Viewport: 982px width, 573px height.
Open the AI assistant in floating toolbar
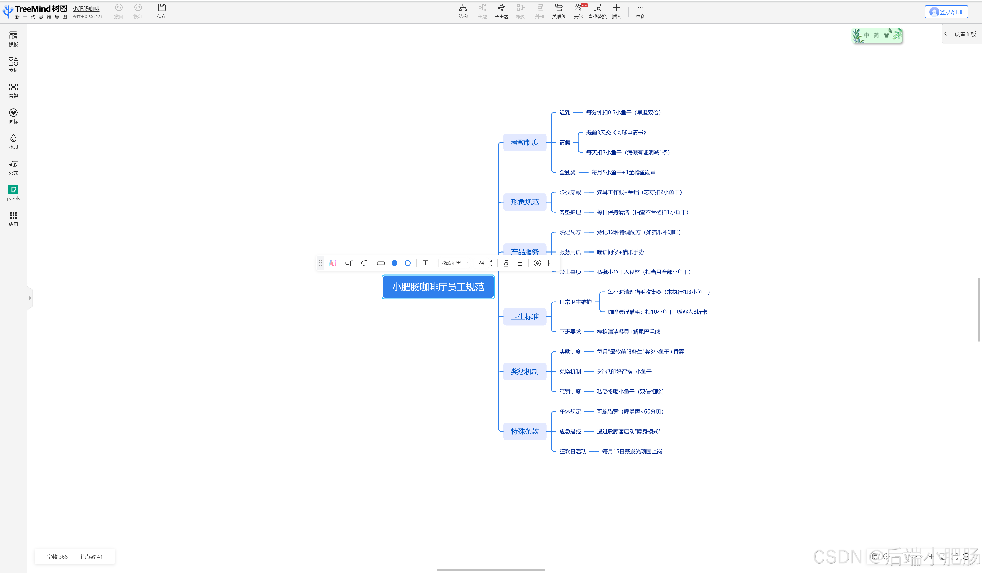coord(332,263)
